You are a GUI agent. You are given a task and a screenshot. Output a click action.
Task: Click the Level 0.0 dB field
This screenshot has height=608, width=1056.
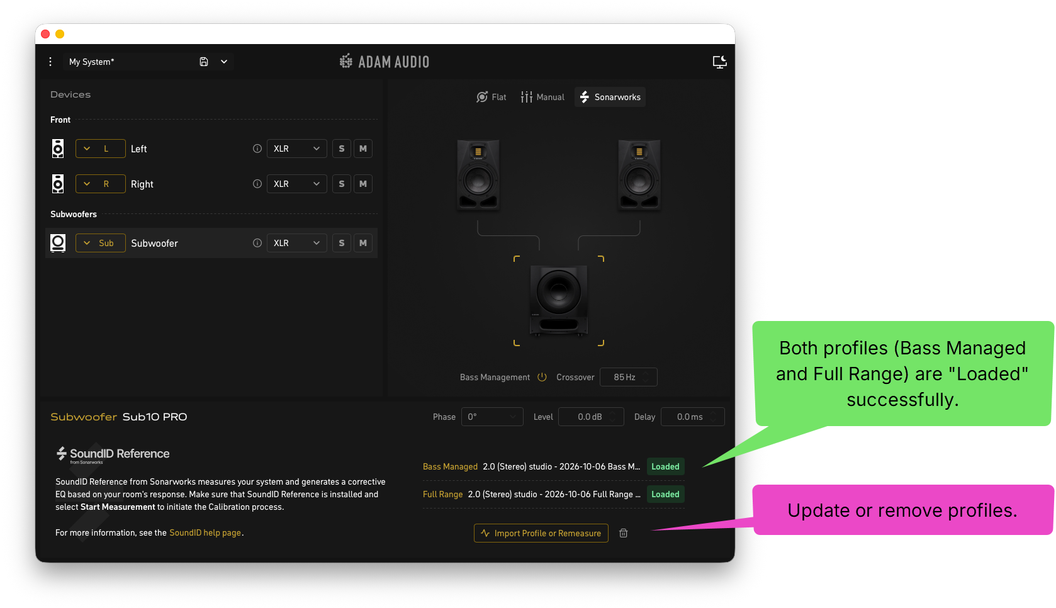coord(592,417)
